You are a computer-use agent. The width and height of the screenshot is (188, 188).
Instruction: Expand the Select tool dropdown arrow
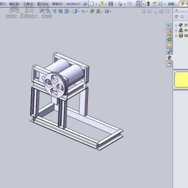pos(143,4)
